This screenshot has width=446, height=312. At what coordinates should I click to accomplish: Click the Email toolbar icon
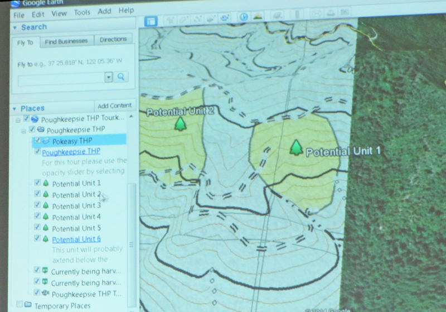pos(317,13)
